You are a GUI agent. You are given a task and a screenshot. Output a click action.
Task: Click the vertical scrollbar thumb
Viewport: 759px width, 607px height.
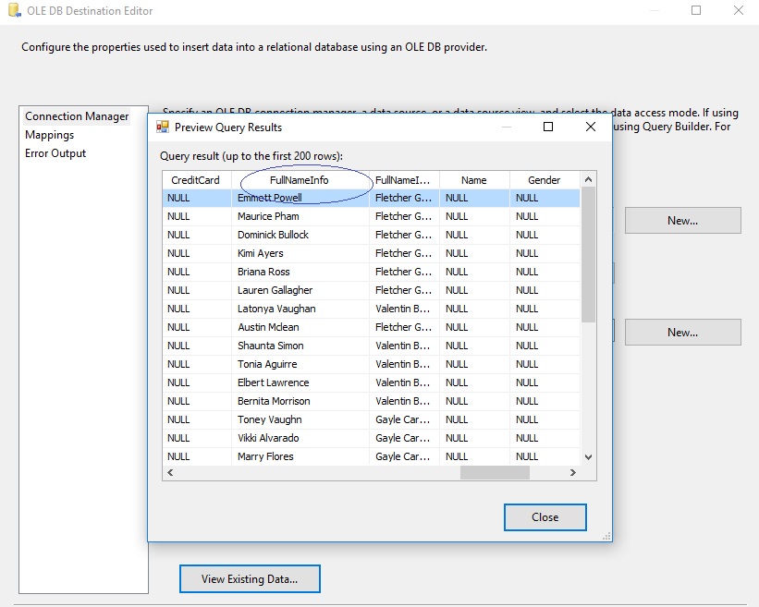pos(588,254)
